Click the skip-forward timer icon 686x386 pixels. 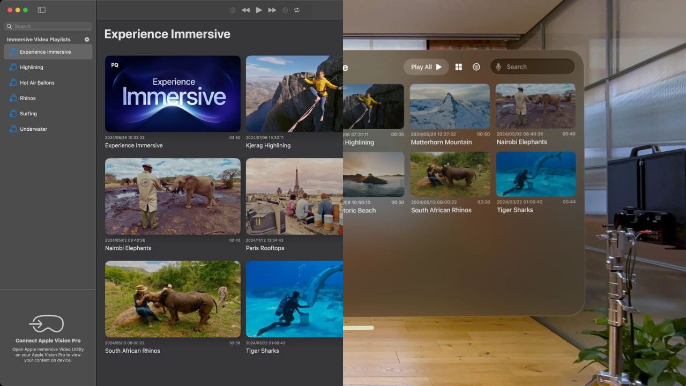[285, 10]
